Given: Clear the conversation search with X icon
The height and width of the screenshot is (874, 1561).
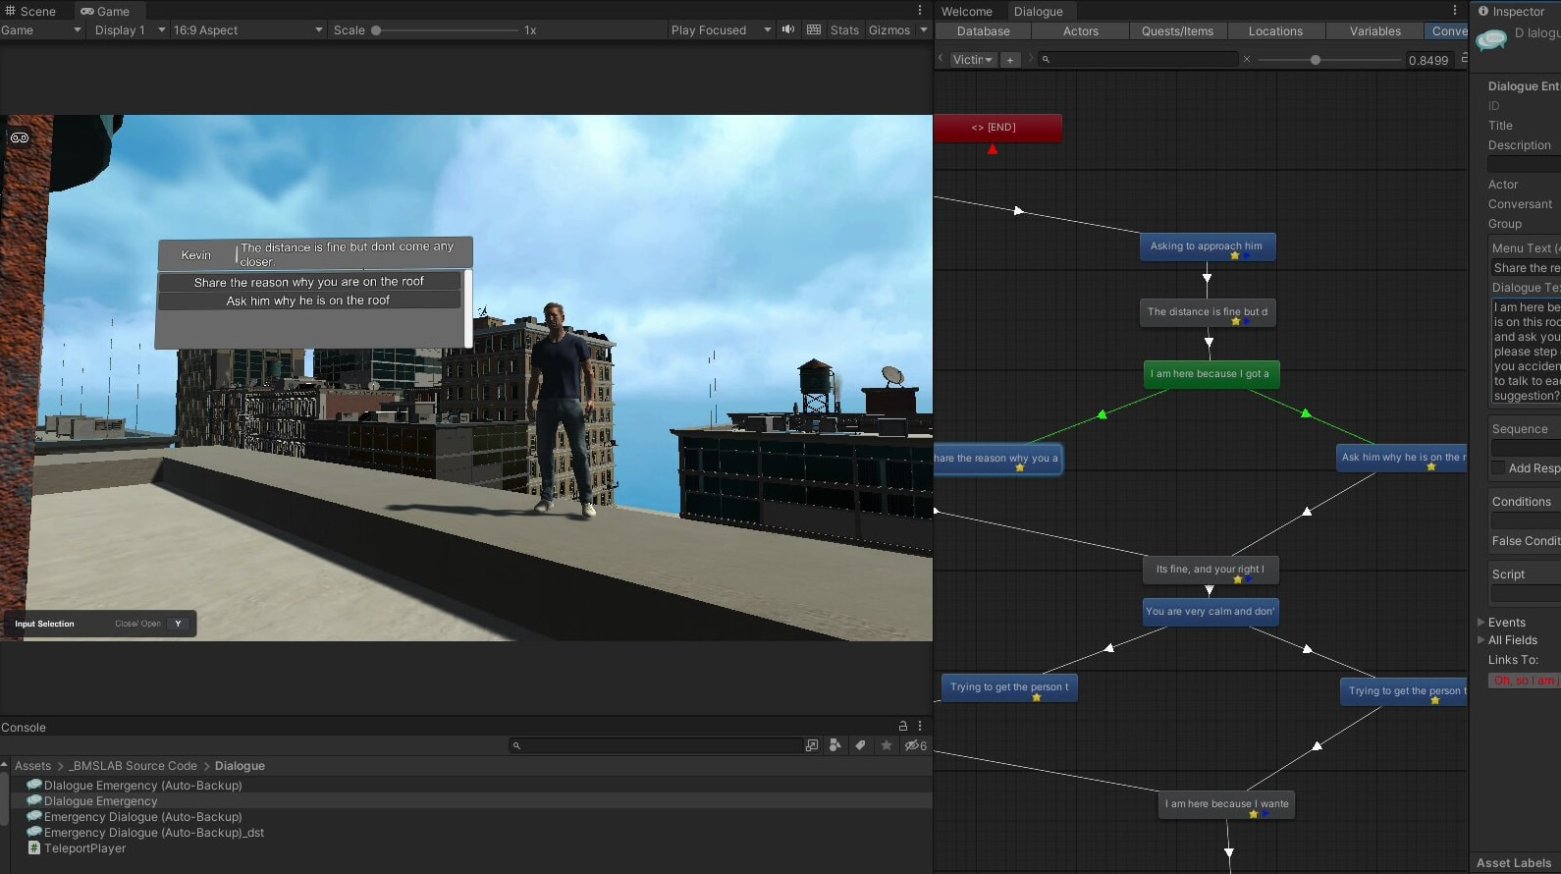Looking at the screenshot, I should [1247, 60].
